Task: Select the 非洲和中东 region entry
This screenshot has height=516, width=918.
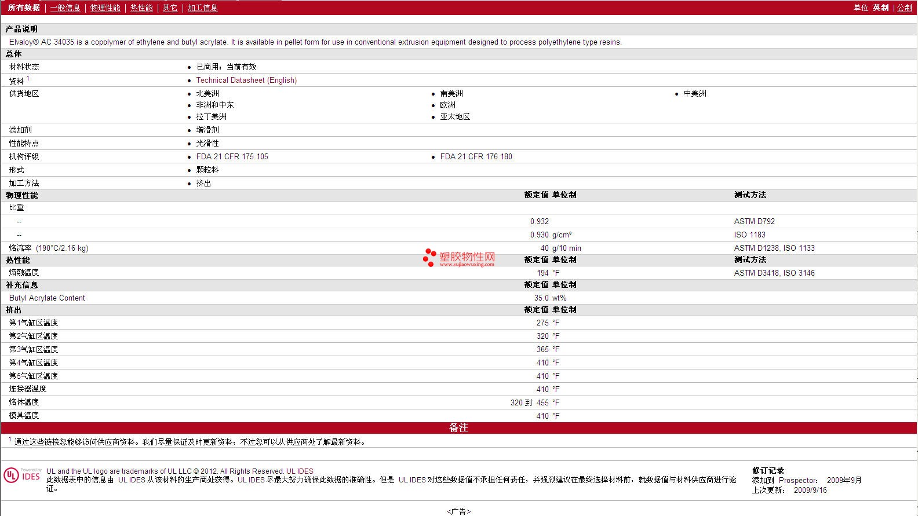Action: (x=215, y=105)
